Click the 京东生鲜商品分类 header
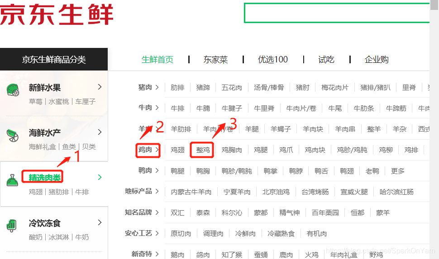Screen dimensions: 439x259 coord(54,59)
